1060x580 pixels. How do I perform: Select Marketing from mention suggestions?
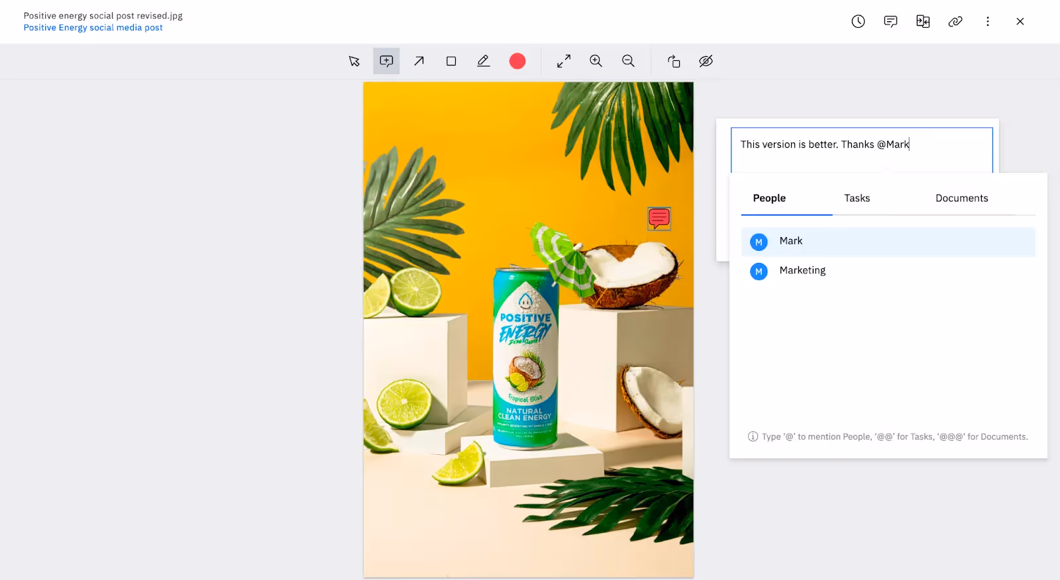(888, 271)
